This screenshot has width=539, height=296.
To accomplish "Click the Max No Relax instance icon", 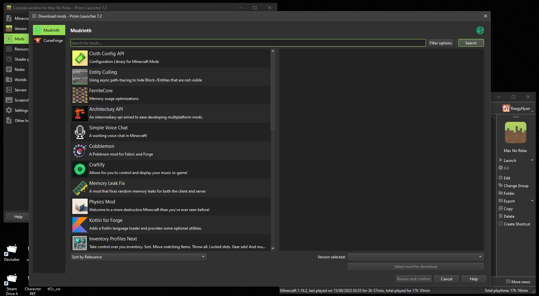I will click(515, 133).
